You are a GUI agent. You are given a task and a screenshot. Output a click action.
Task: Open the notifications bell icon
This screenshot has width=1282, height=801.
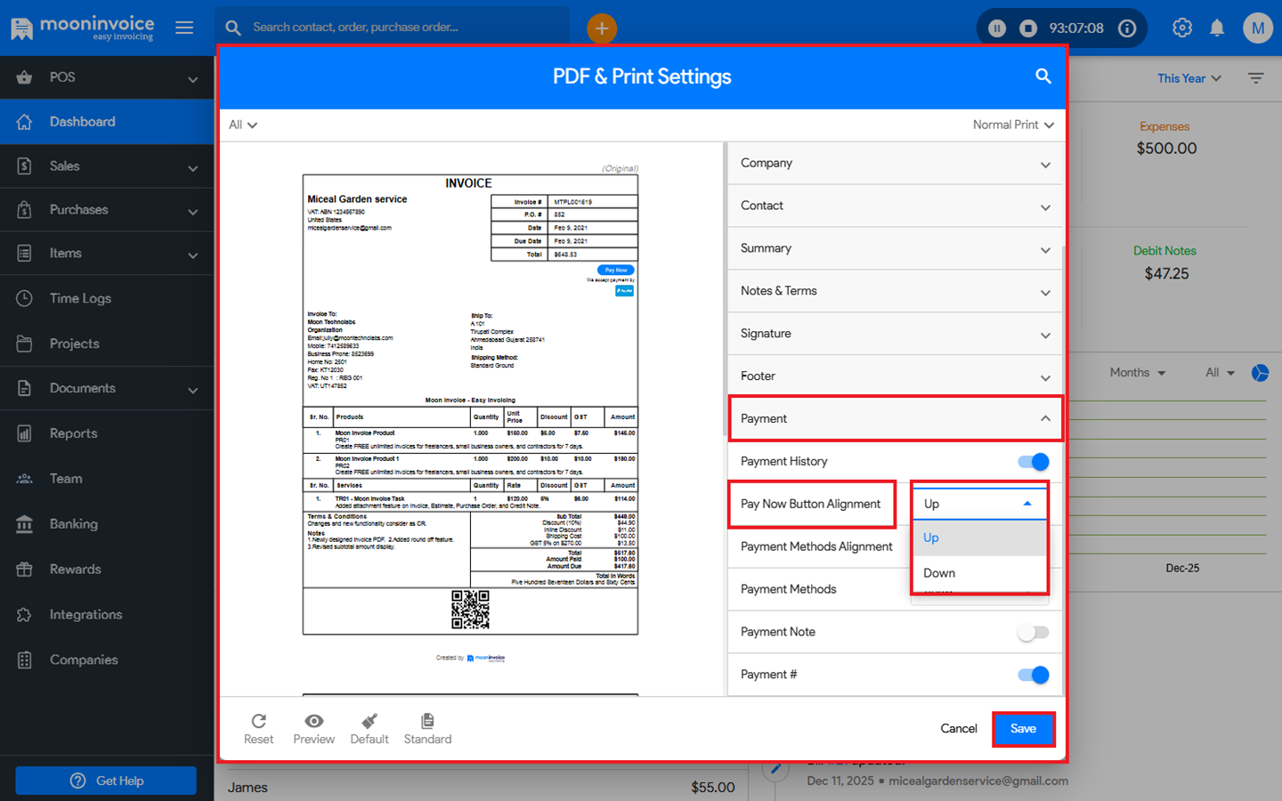pyautogui.click(x=1217, y=28)
